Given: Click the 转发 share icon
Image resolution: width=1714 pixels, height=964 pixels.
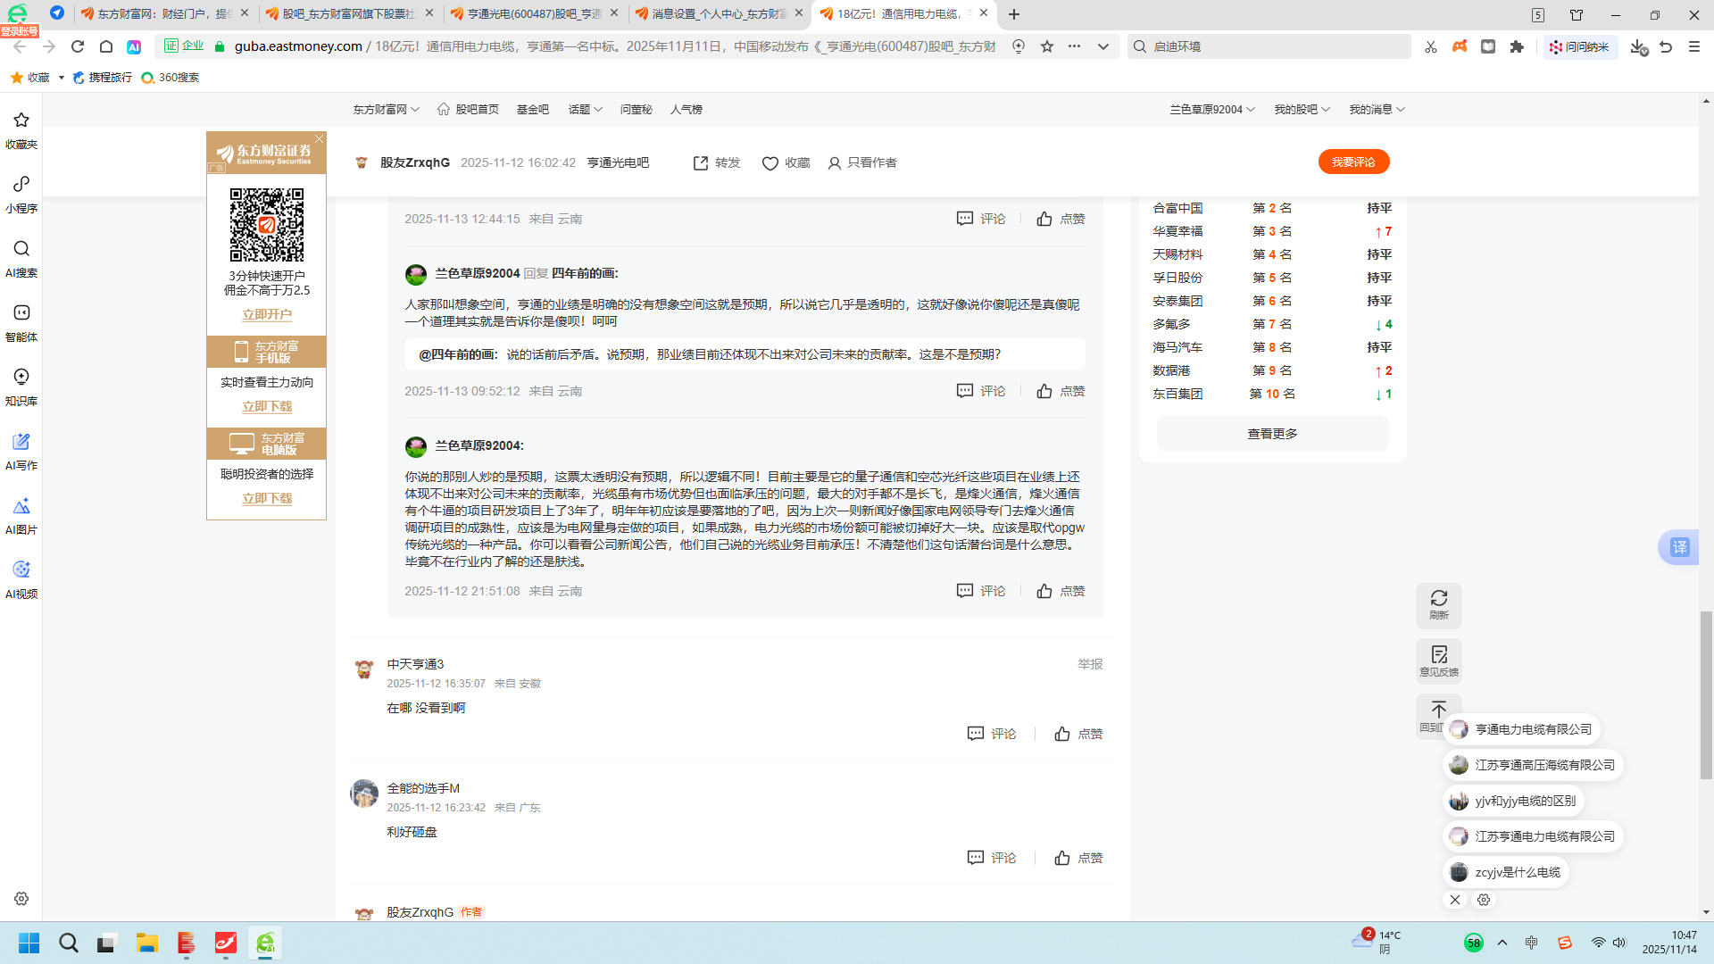Looking at the screenshot, I should pos(701,162).
